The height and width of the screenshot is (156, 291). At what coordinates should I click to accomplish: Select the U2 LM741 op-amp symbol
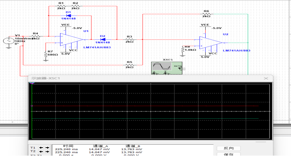pyautogui.click(x=211, y=43)
